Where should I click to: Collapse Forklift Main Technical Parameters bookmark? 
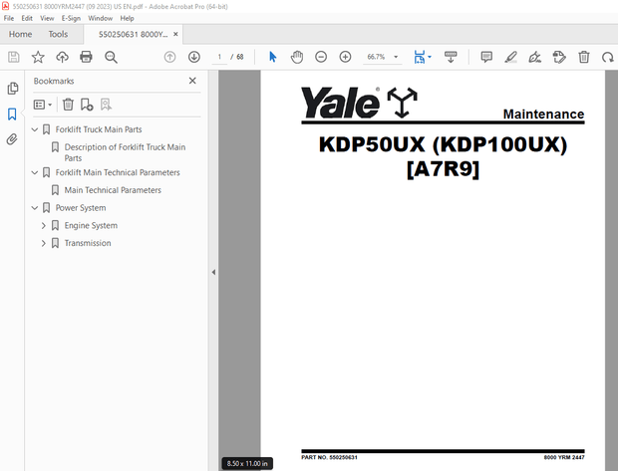pos(35,172)
